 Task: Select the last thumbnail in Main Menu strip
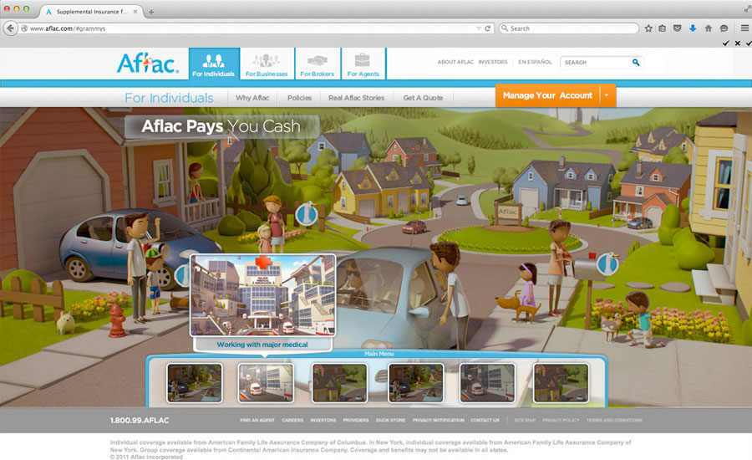(x=561, y=383)
